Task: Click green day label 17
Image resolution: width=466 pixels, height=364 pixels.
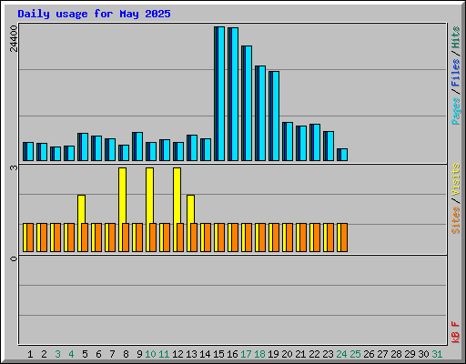Action: [x=246, y=354]
